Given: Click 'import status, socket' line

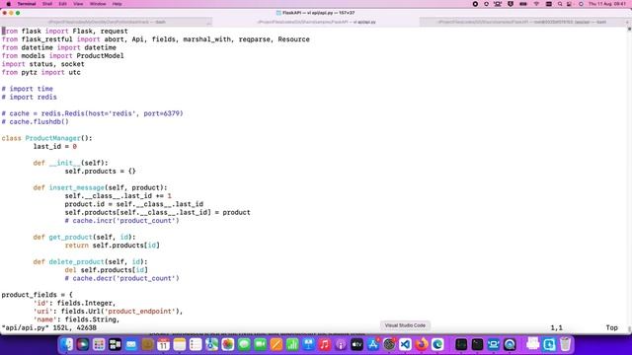Looking at the screenshot, I should pos(43,64).
